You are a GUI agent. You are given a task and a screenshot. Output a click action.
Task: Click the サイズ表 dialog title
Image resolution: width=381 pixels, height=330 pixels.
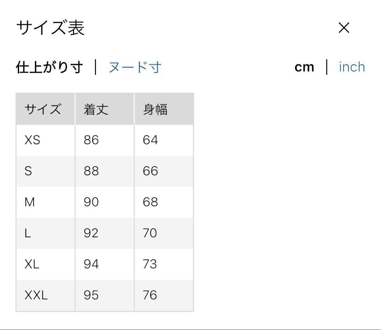click(x=50, y=28)
